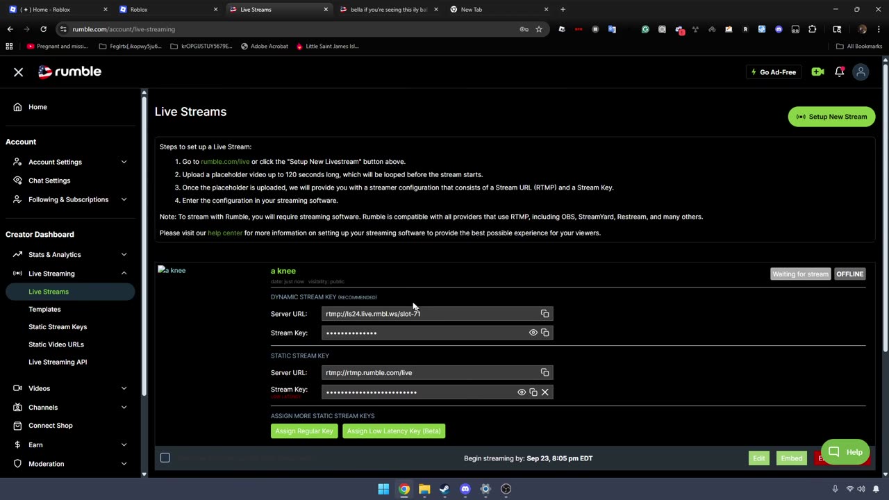The image size is (889, 500).
Task: Select Templates in sidebar
Action: pyautogui.click(x=44, y=309)
